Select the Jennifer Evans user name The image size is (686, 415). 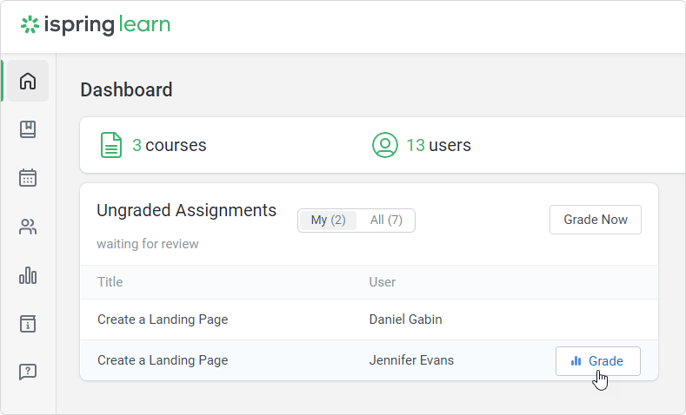click(x=411, y=360)
